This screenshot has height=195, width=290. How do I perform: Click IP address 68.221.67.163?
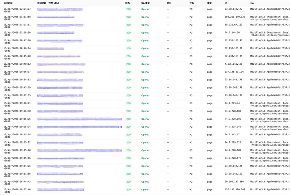(233, 25)
